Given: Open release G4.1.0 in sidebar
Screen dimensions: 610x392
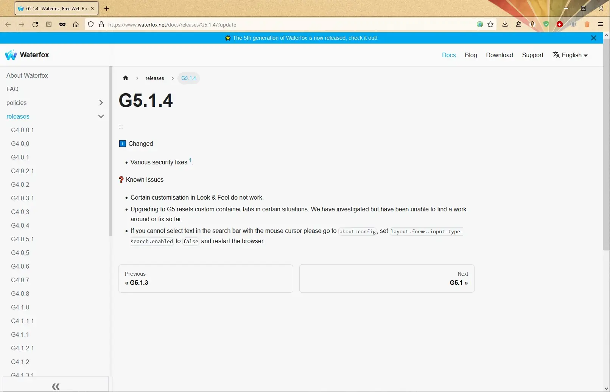Looking at the screenshot, I should coord(20,307).
